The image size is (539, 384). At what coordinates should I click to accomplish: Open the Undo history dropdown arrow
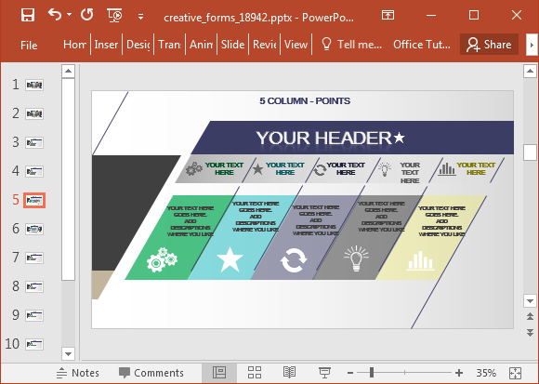[69, 15]
